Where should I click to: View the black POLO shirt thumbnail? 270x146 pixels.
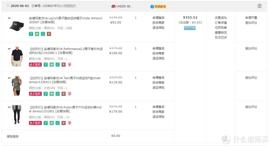tap(17, 57)
